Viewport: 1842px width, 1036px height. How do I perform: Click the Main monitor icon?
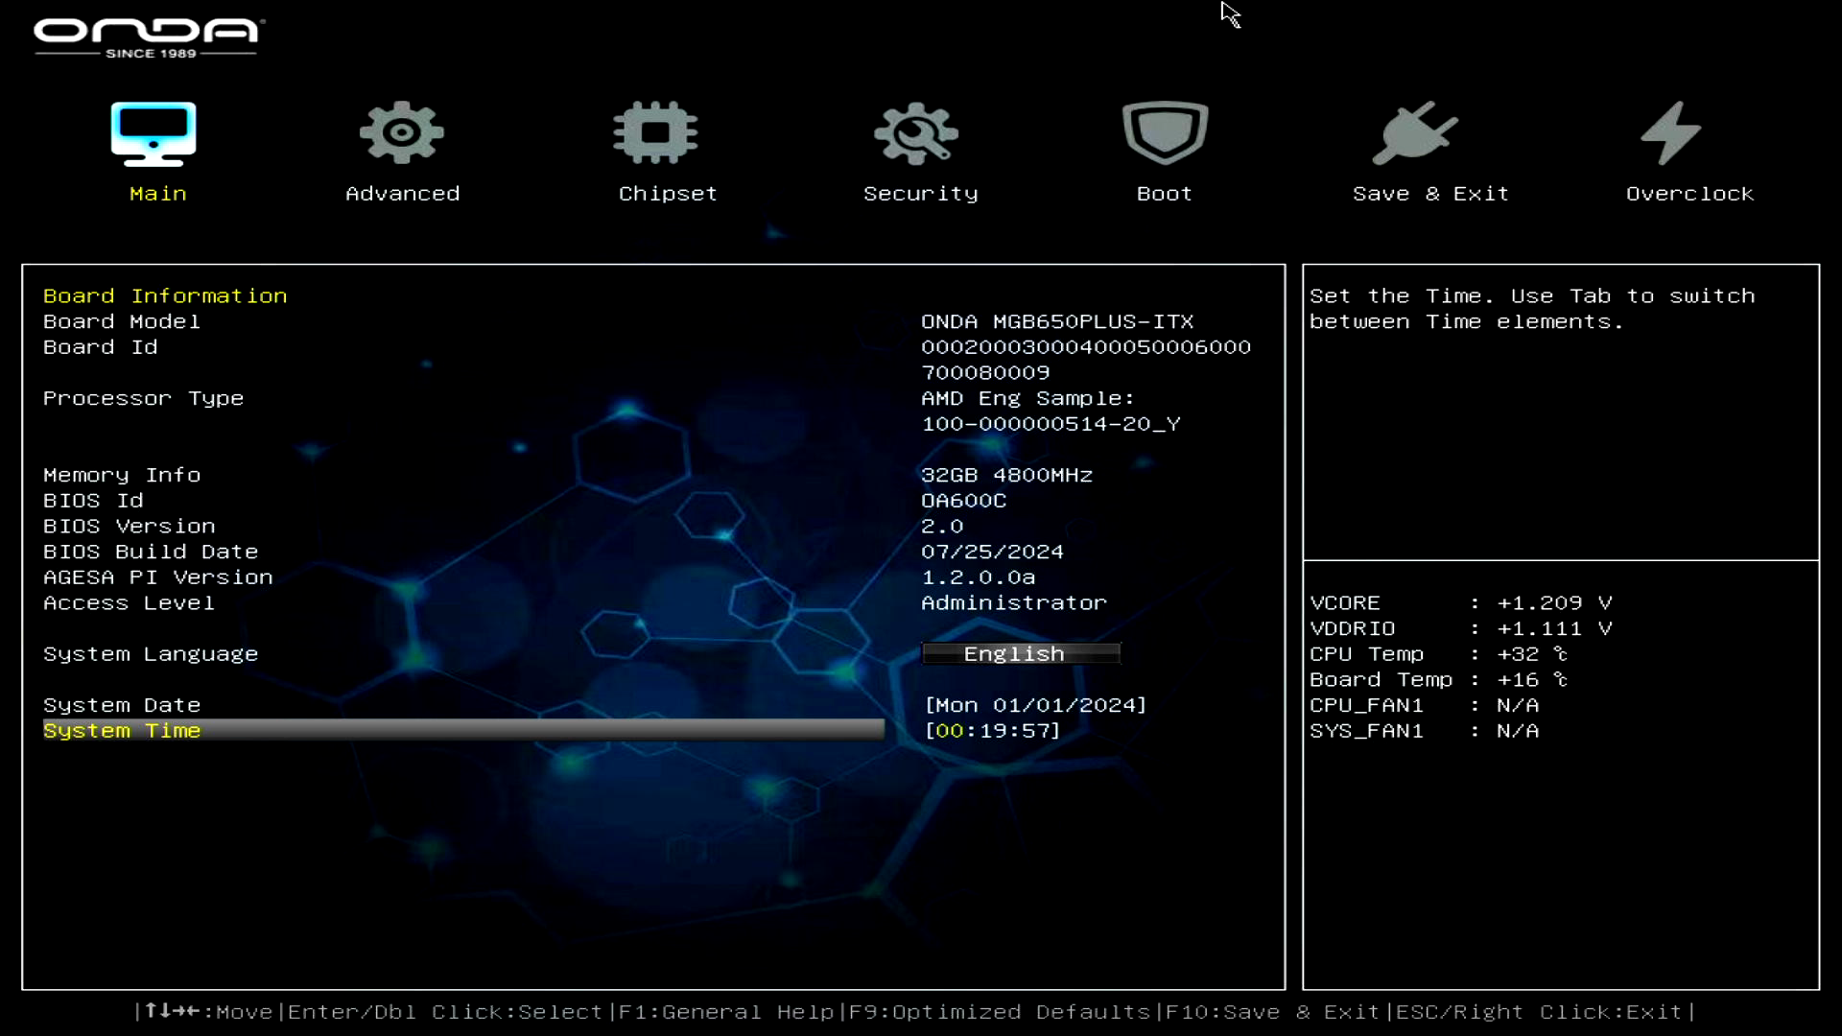(x=153, y=134)
